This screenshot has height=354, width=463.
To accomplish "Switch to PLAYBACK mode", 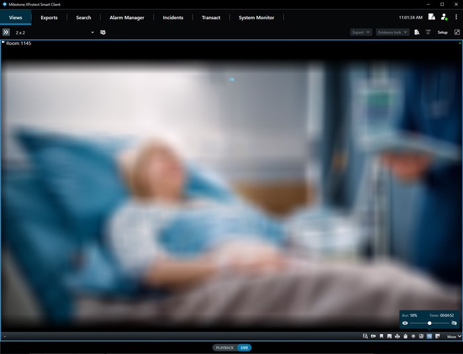I will pyautogui.click(x=225, y=348).
